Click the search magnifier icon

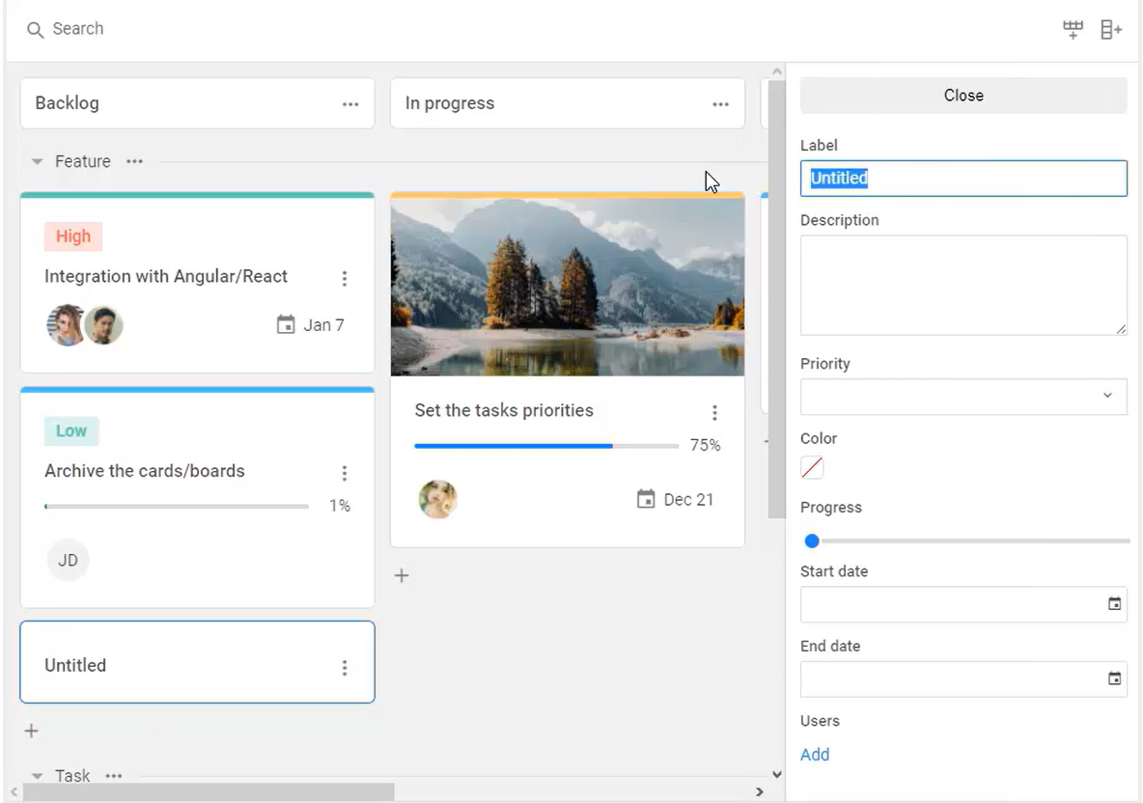point(34,30)
